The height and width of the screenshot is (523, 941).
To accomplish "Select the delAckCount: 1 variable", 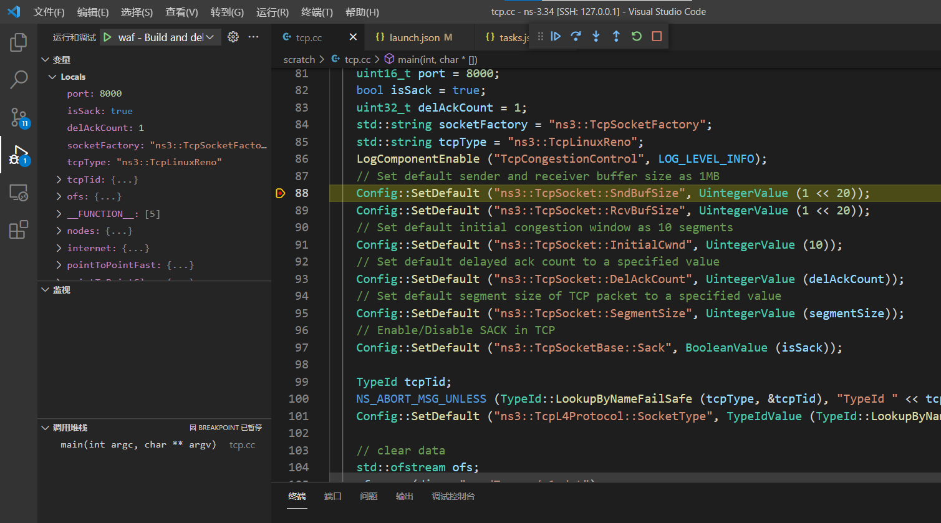I will (155, 128).
